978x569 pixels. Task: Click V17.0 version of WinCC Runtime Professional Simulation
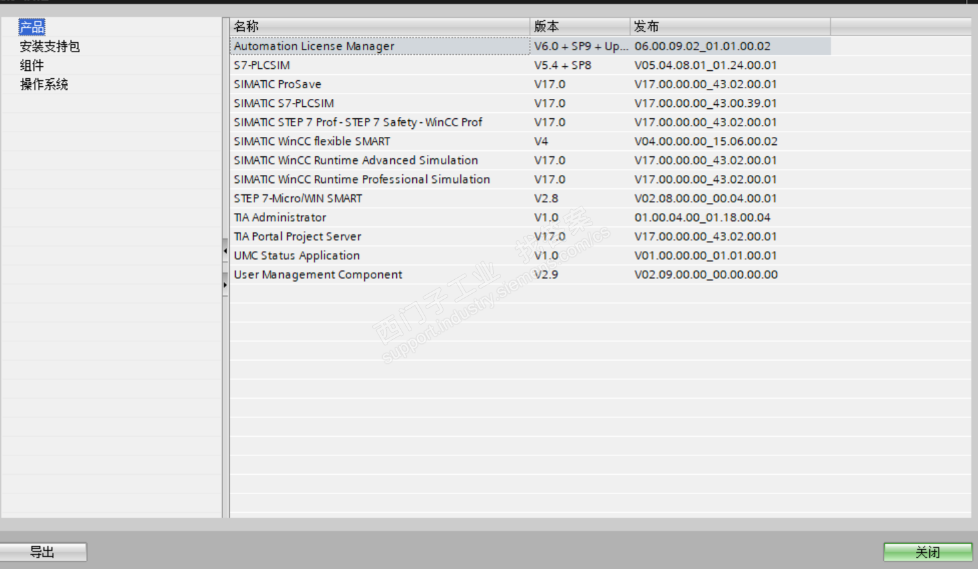tap(550, 180)
